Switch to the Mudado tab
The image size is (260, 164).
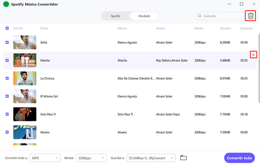144,16
